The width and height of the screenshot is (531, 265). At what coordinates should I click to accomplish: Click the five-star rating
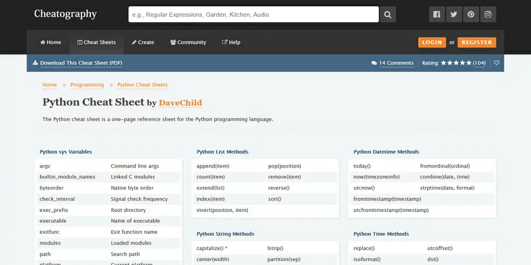coord(456,63)
